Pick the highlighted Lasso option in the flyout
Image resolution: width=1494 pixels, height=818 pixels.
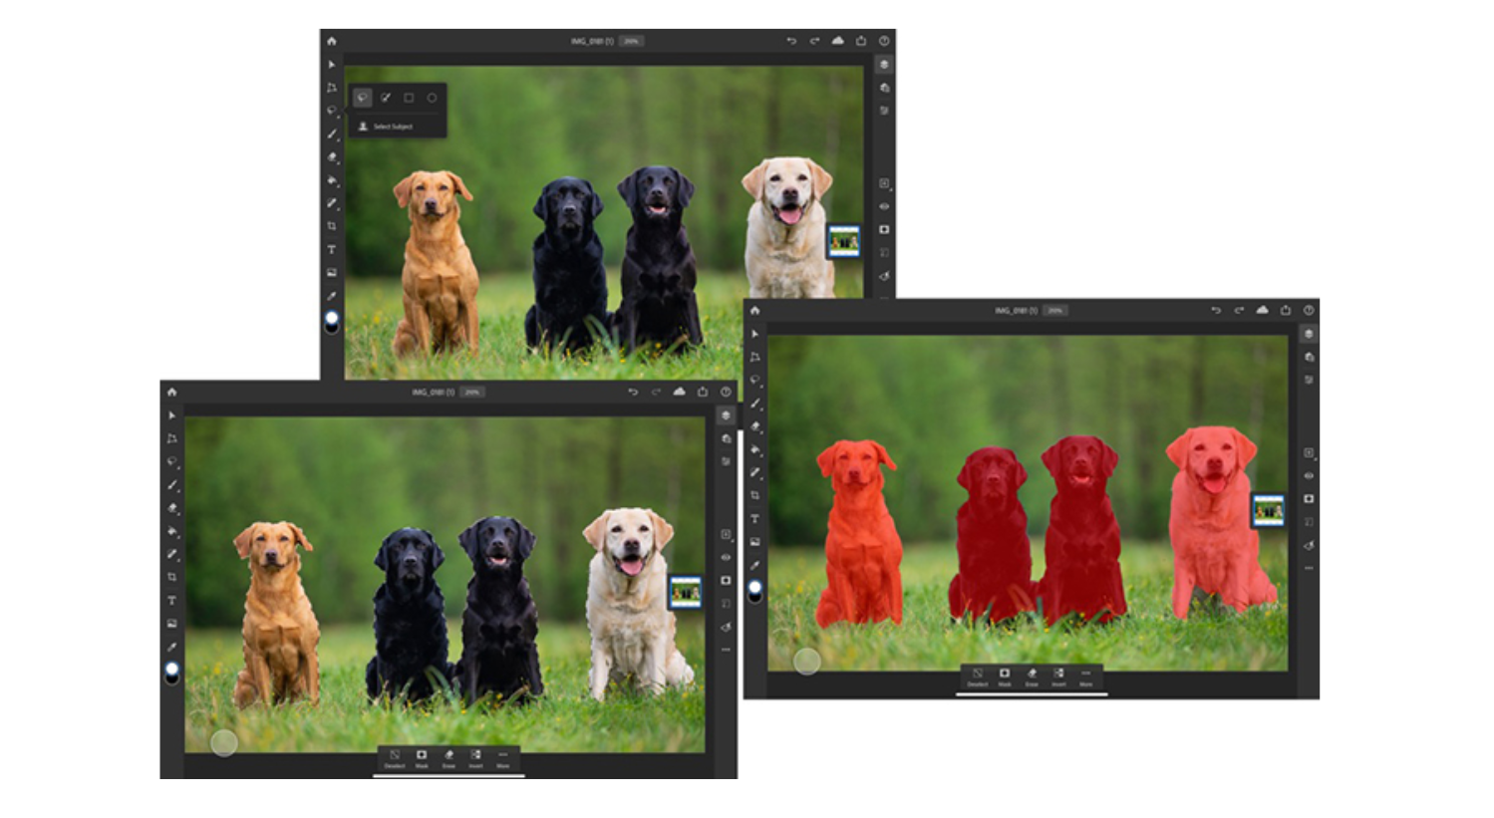click(363, 98)
